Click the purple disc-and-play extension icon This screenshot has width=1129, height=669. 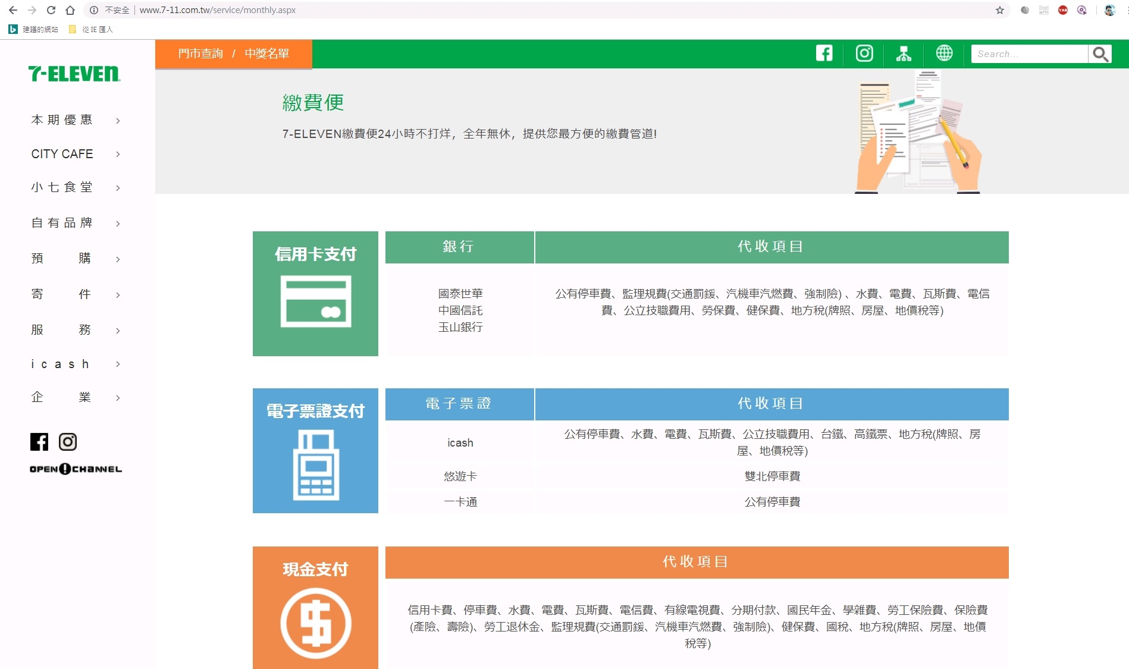pos(1082,10)
